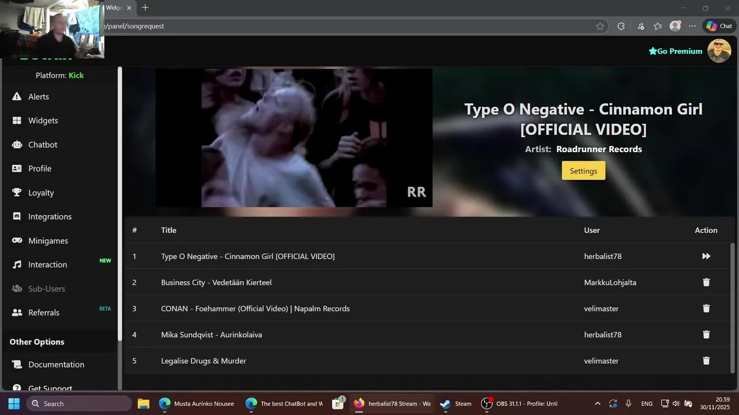Click the playing video thumbnail

[294, 138]
